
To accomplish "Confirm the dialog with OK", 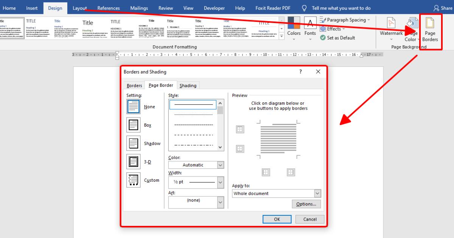I will point(277,219).
